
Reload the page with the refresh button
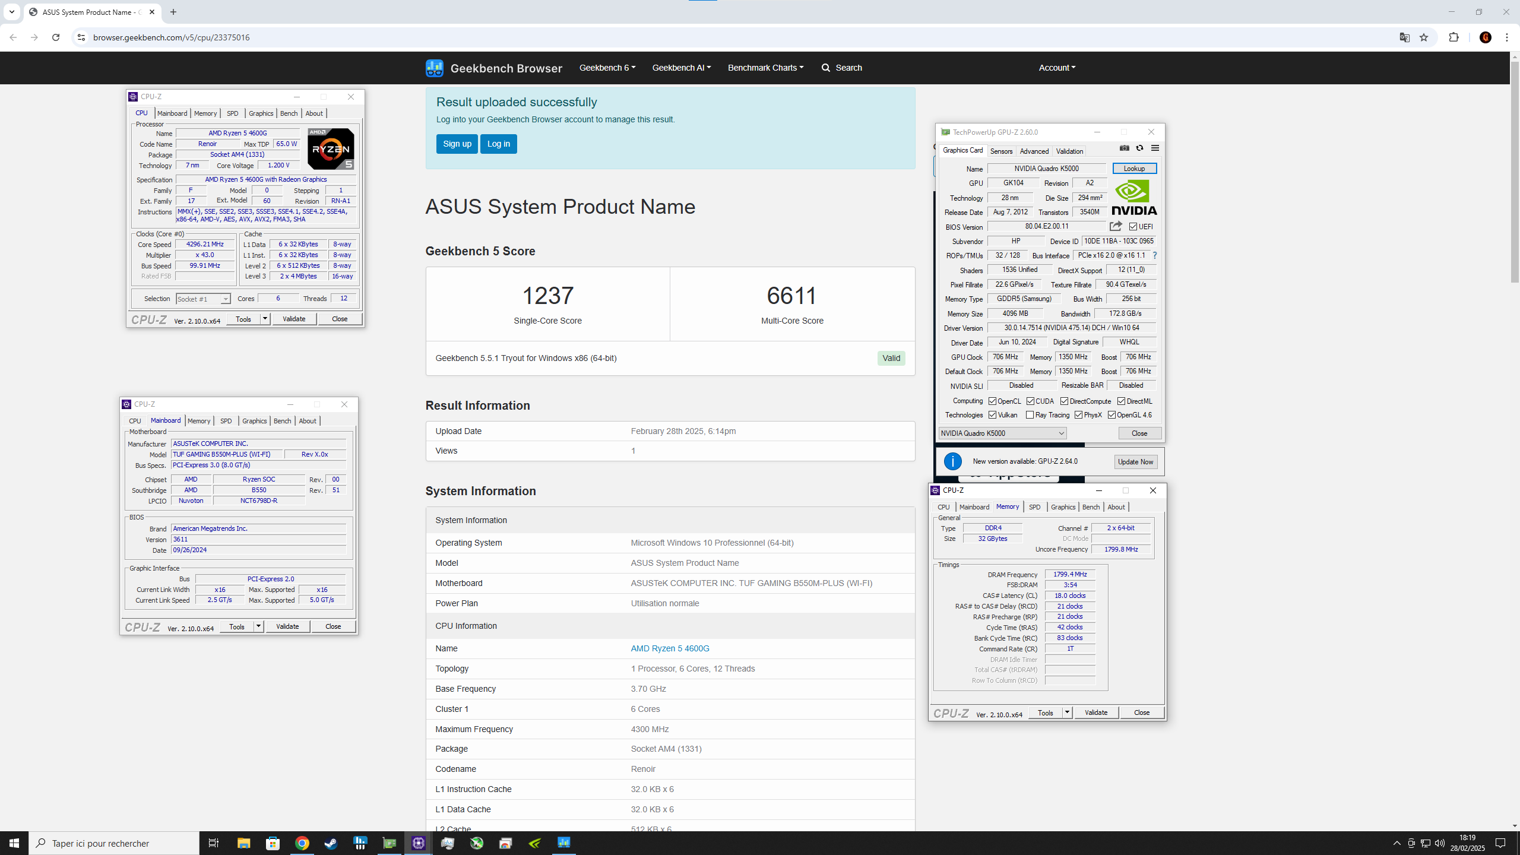56,37
